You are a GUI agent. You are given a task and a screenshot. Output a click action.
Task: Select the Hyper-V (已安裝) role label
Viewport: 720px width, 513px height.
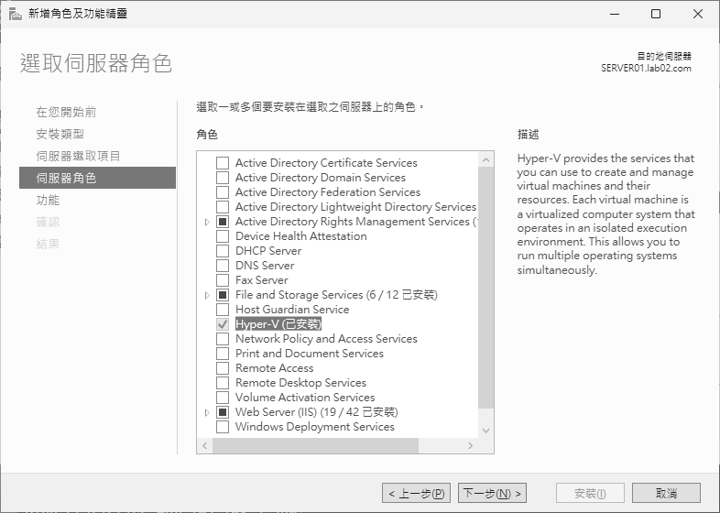click(x=278, y=324)
